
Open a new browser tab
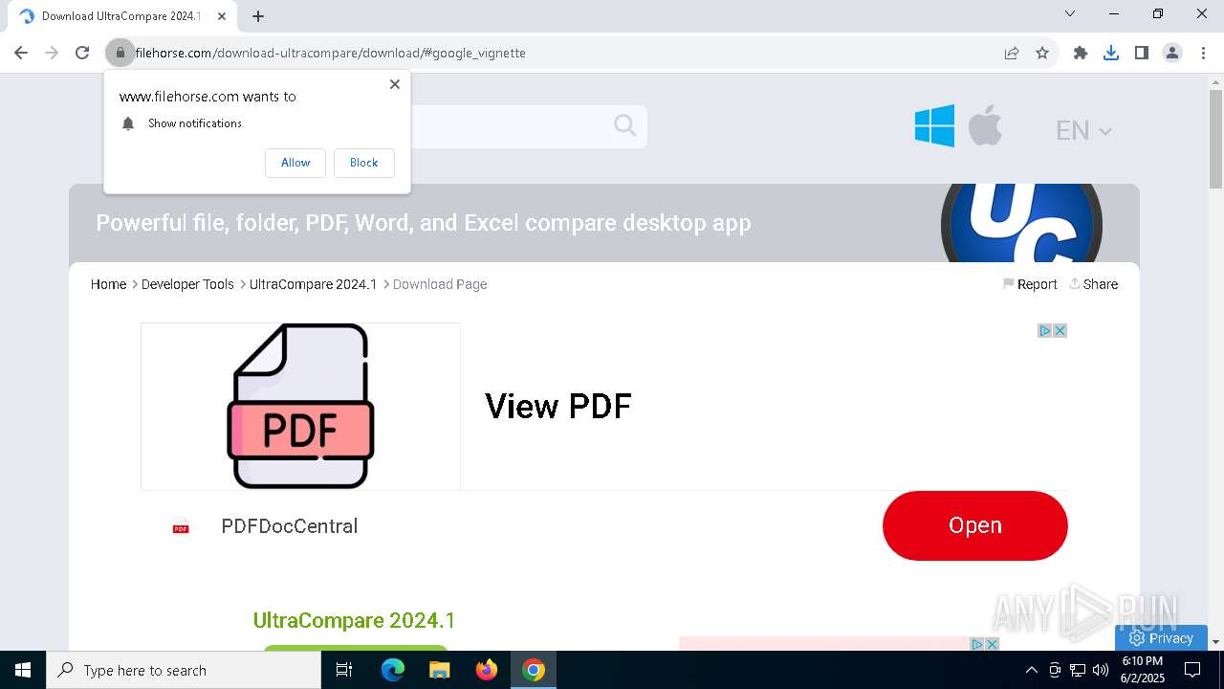click(258, 16)
